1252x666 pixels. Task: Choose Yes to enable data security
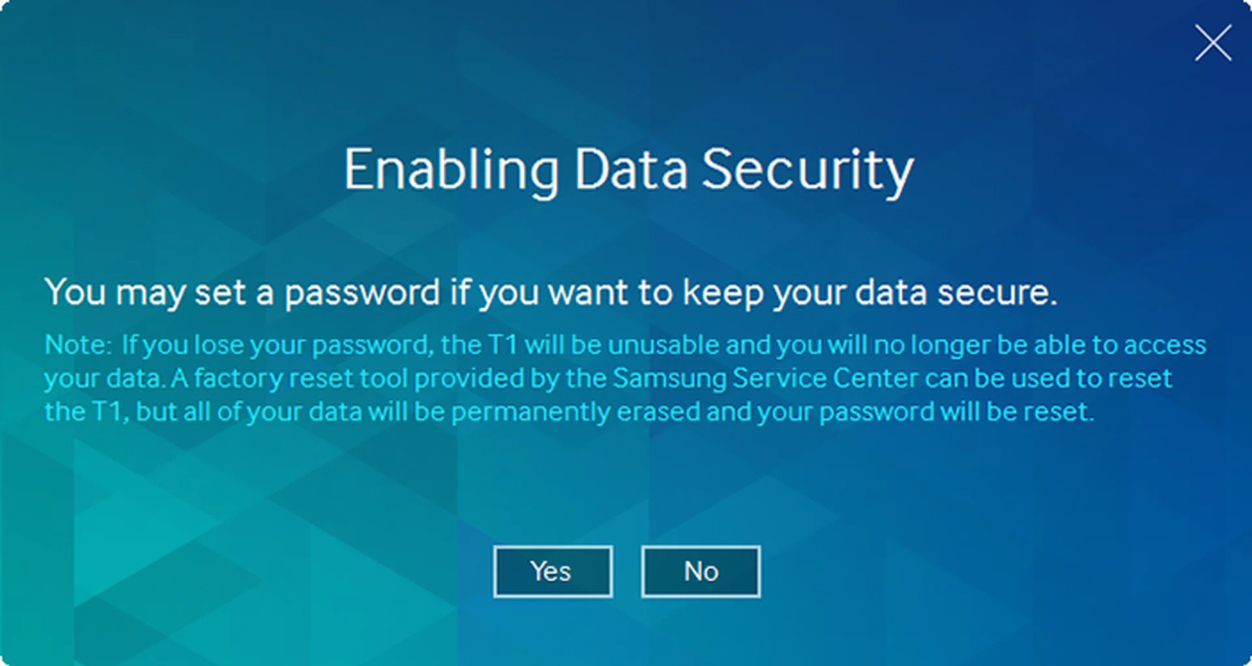click(552, 572)
